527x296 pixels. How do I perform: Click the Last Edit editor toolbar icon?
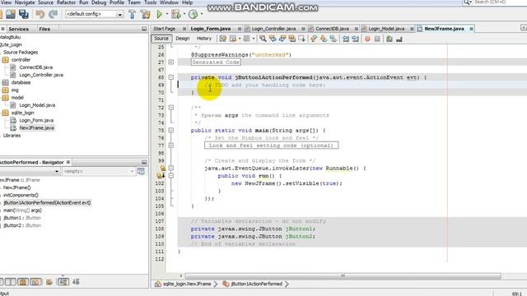click(223, 39)
